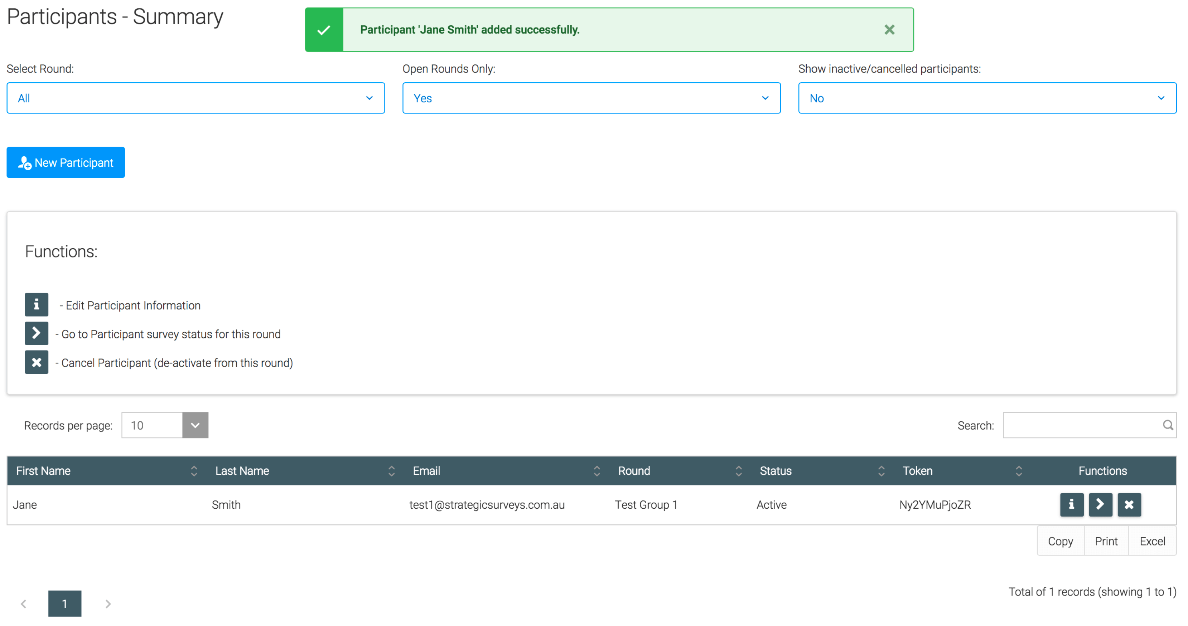Select page 1 in pagination
The width and height of the screenshot is (1188, 626).
click(64, 603)
